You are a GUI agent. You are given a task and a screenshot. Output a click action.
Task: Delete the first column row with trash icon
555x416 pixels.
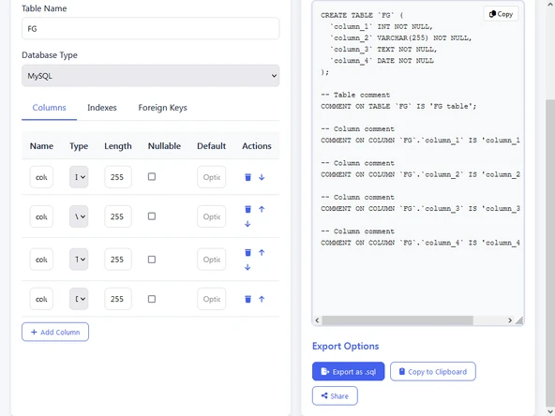247,177
